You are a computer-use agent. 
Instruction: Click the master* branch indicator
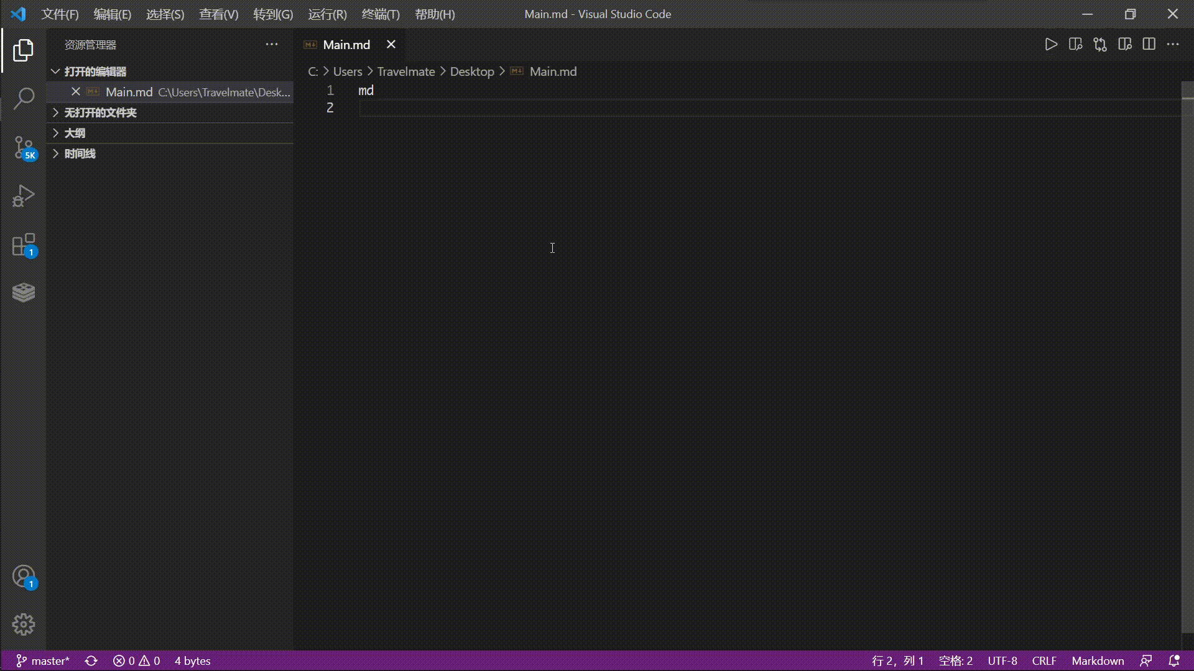click(x=42, y=660)
